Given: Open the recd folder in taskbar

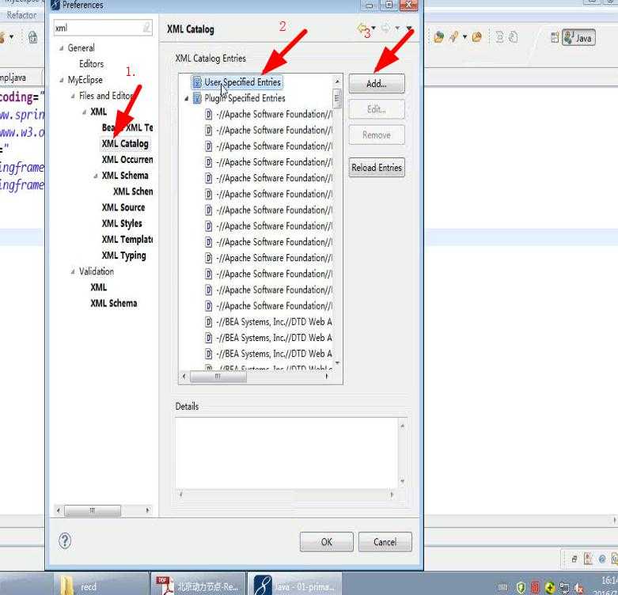Looking at the screenshot, I should [x=102, y=586].
